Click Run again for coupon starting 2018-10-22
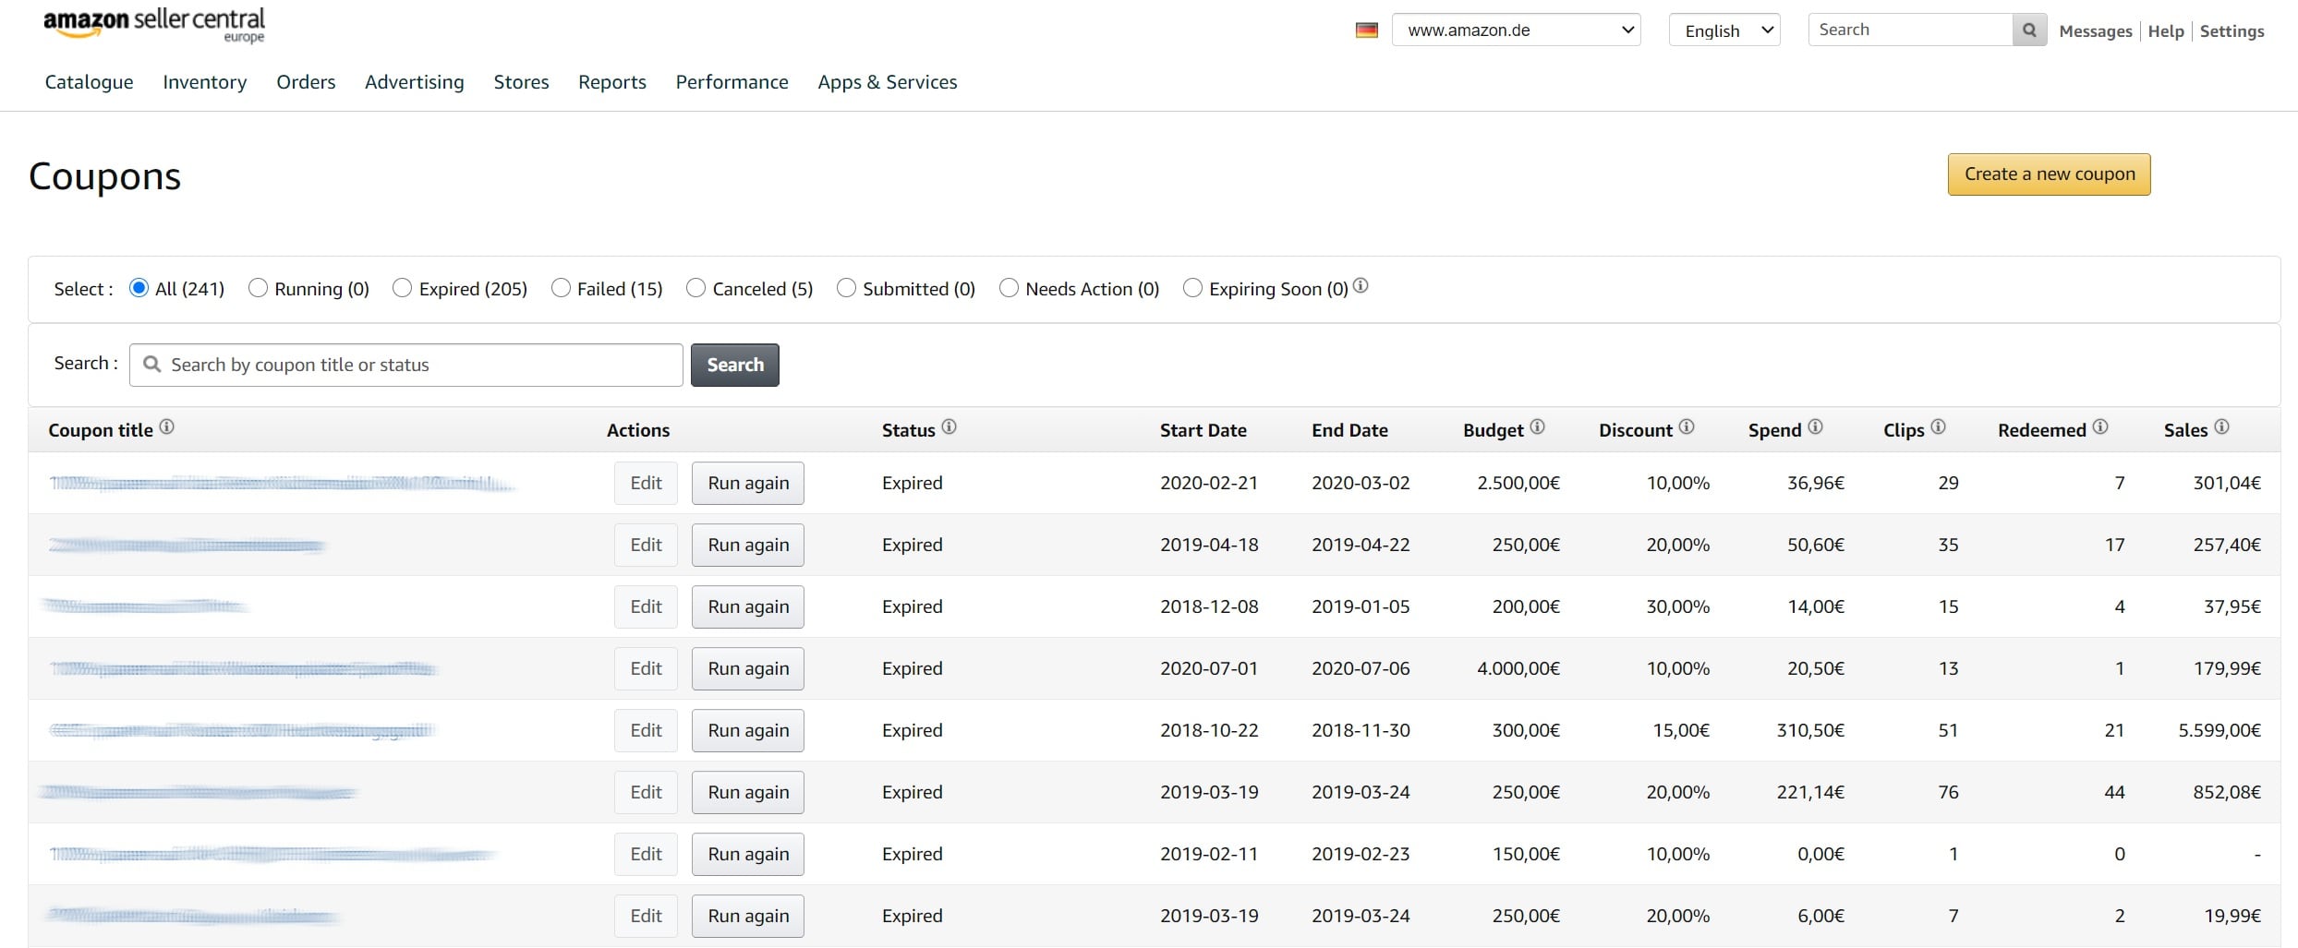 tap(748, 730)
